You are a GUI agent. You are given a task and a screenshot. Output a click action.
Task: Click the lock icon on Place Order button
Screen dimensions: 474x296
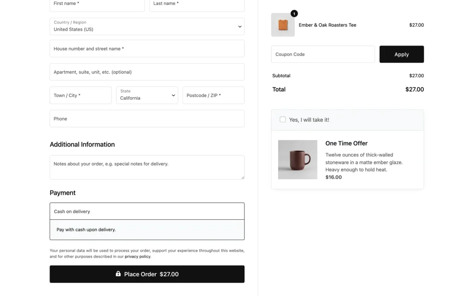[118, 274]
